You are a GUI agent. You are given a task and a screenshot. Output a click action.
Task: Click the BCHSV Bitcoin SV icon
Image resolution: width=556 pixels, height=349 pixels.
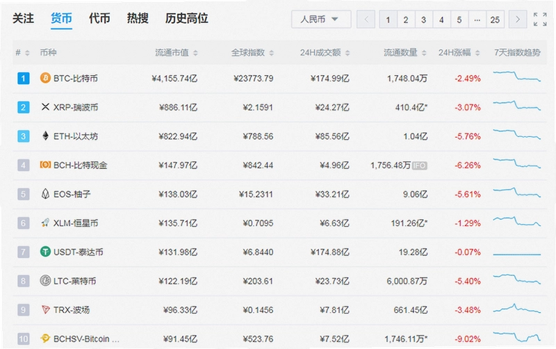point(45,339)
